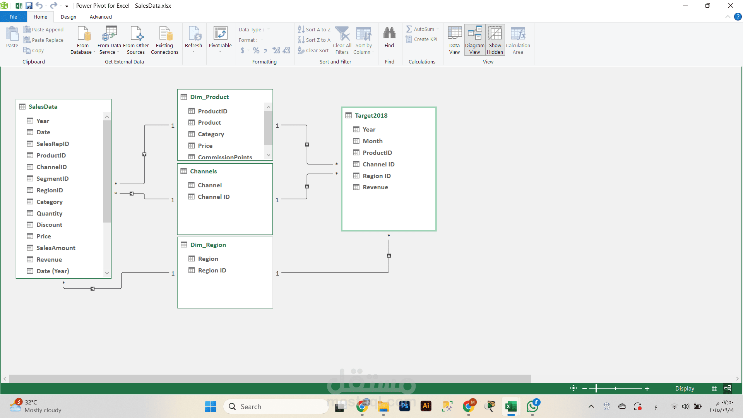The image size is (743, 418).
Task: Select the Revenue field in Target2018
Action: (375, 187)
